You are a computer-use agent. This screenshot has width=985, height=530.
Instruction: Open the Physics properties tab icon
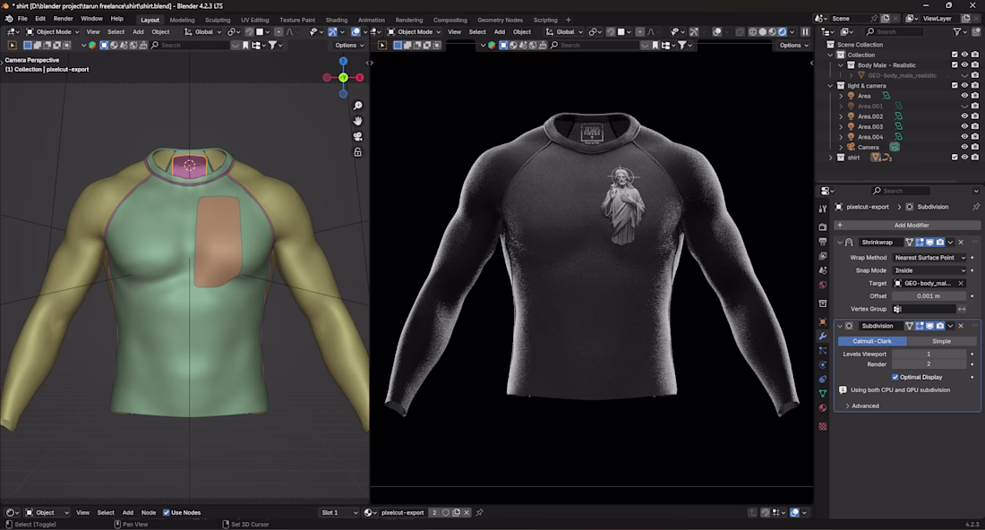coord(823,365)
